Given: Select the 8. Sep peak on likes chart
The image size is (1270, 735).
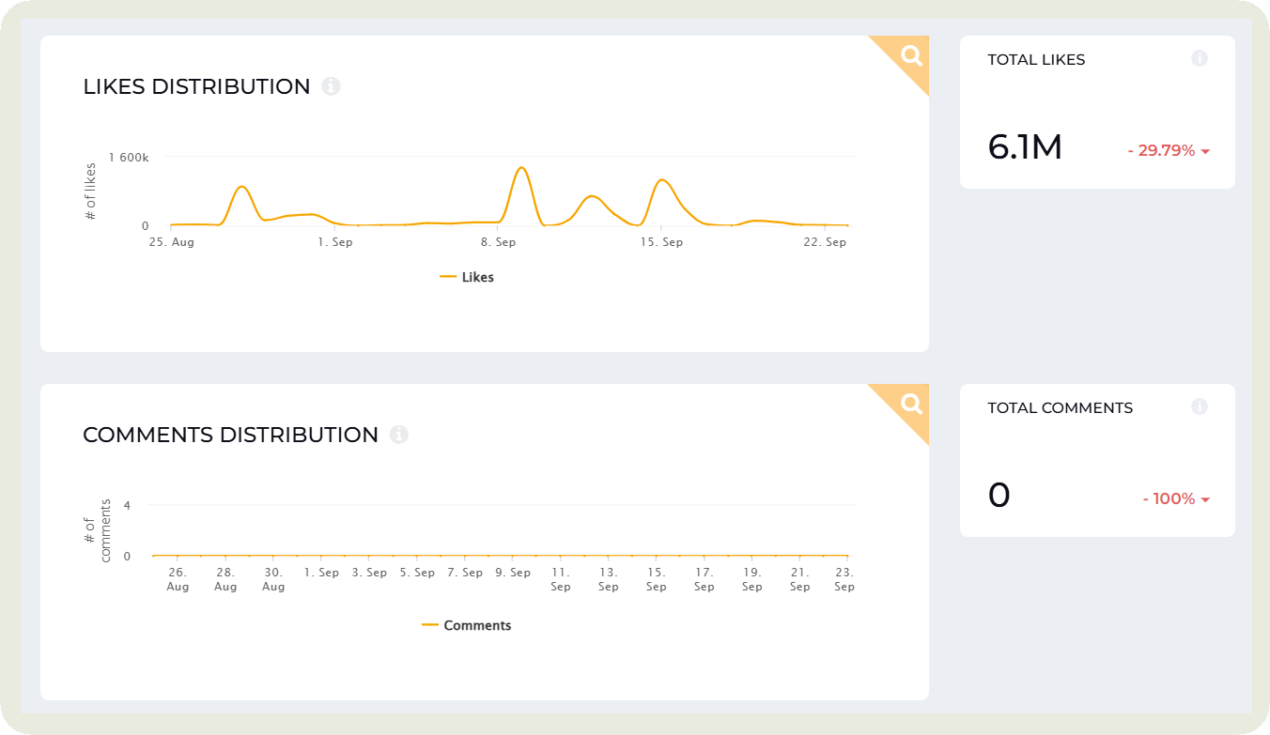Looking at the screenshot, I should (521, 168).
